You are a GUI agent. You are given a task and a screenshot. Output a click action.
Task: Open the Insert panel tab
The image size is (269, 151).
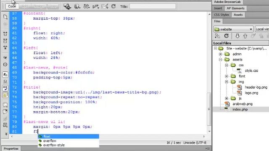tap(218, 8)
